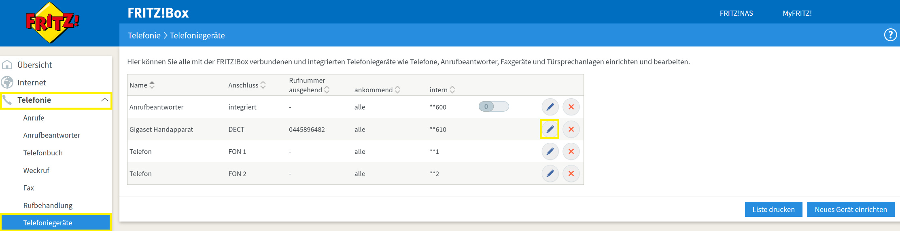Click the FRITZ! logo

[52, 22]
